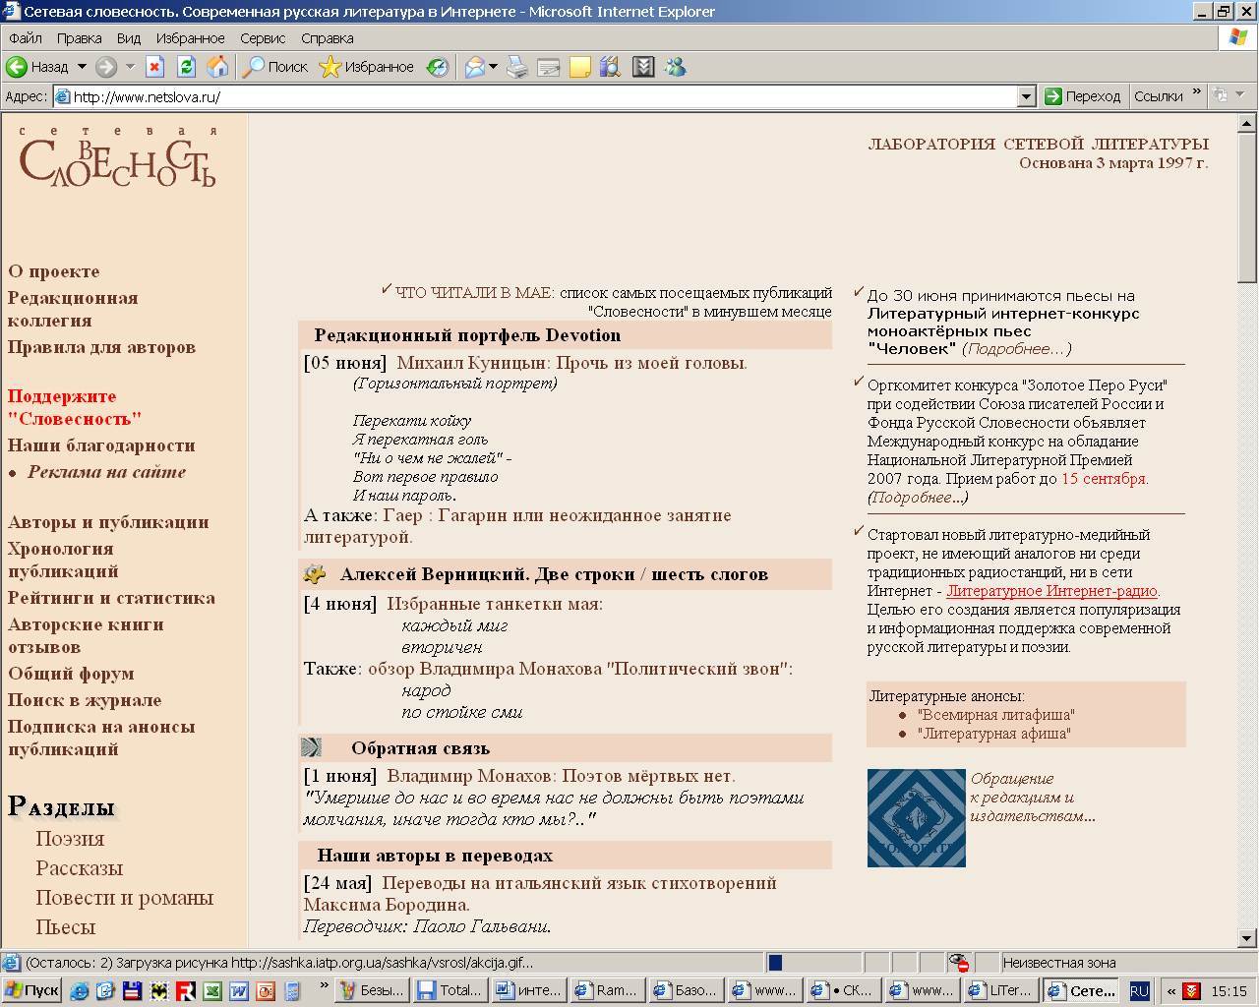This screenshot has width=1259, height=1007.
Task: Click the Forward arrow button
Action: coord(105,67)
